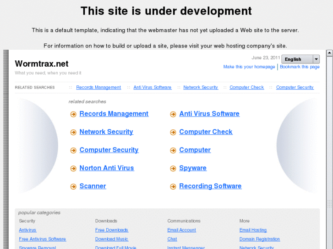This screenshot has height=249, width=333.
Task: Click the 'This site is under development' heading
Action: point(166,11)
